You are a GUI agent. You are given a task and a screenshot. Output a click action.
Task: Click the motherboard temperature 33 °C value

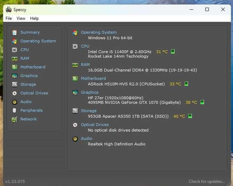coord(175,84)
